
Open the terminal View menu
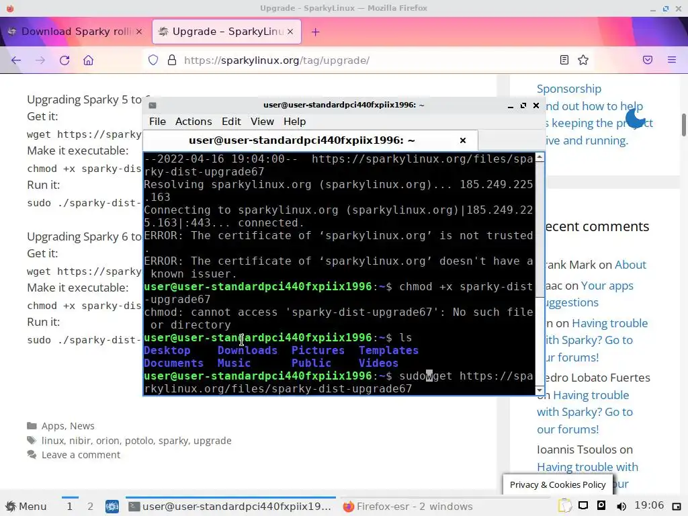click(x=262, y=122)
